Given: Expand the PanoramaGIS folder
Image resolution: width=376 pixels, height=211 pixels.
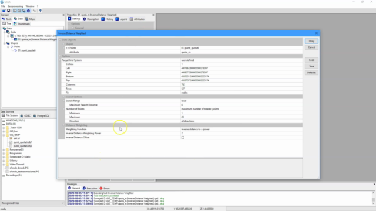Looking at the screenshot, I should [x=4, y=149].
